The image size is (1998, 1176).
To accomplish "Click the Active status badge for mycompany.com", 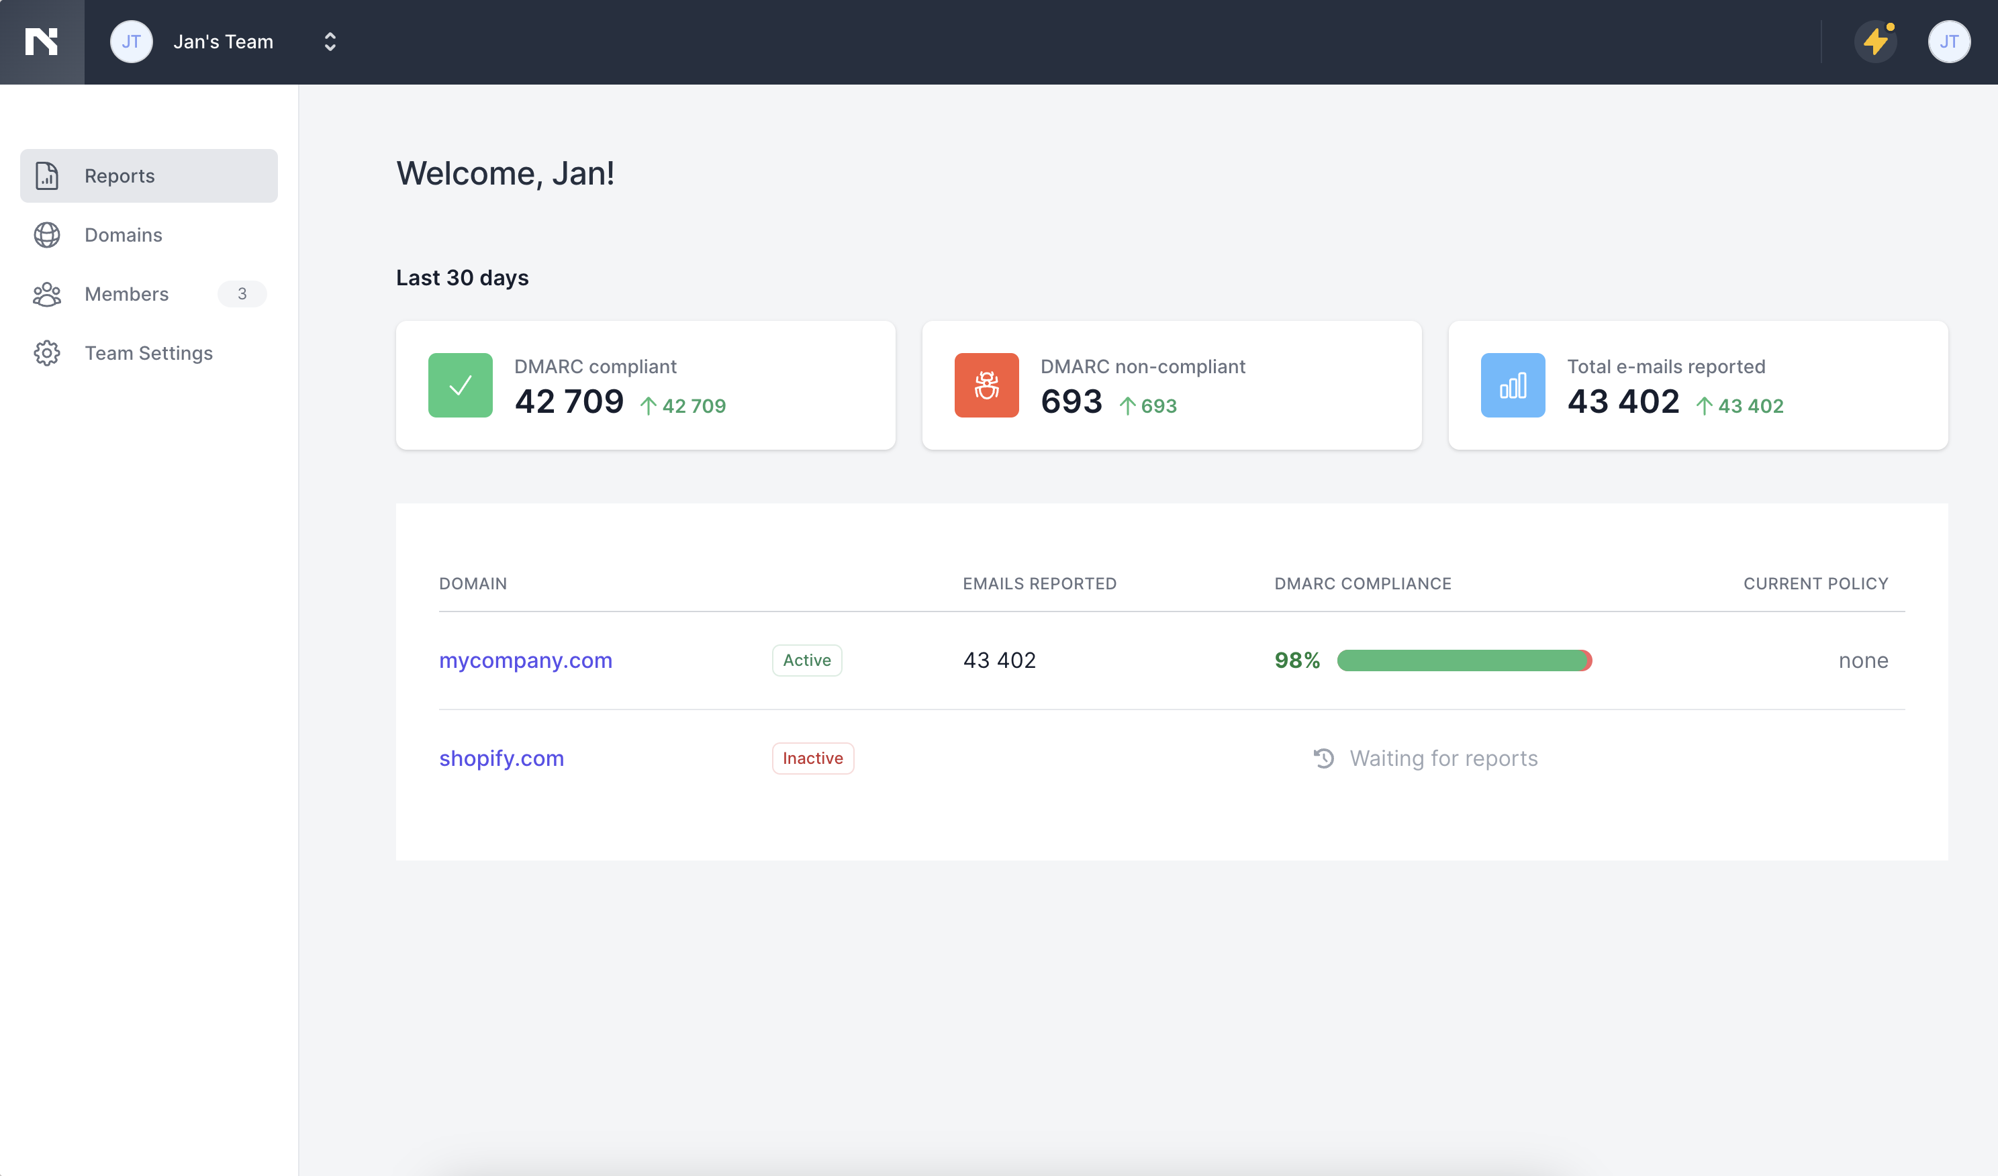I will [806, 659].
